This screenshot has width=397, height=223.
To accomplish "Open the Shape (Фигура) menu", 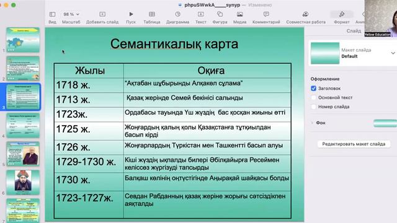I will coord(220,14).
